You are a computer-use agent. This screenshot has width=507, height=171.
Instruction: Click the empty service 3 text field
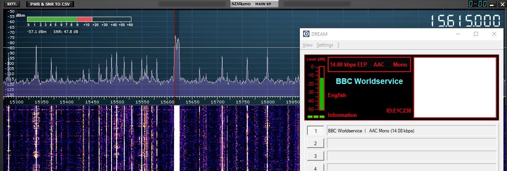tap(411, 156)
